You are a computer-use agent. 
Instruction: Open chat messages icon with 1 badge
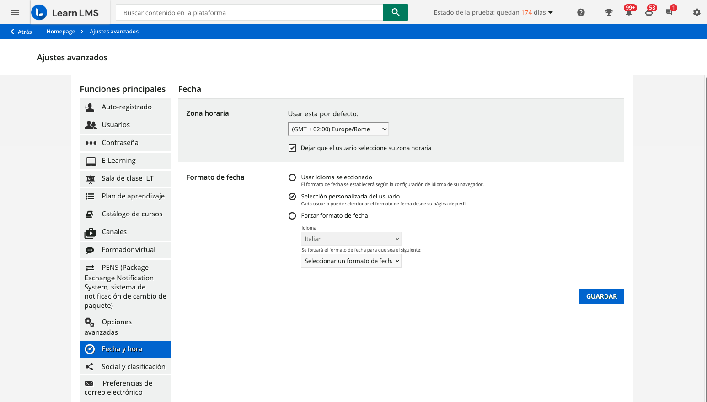click(670, 12)
